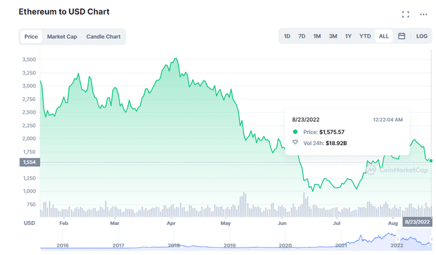Open the Candle Chart view

pyautogui.click(x=103, y=37)
